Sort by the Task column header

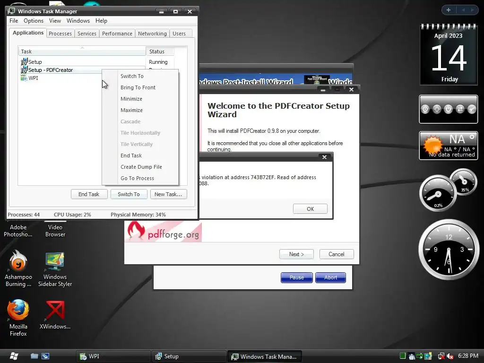point(82,51)
